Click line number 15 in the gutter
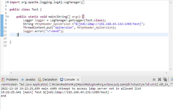 pos(5,46)
